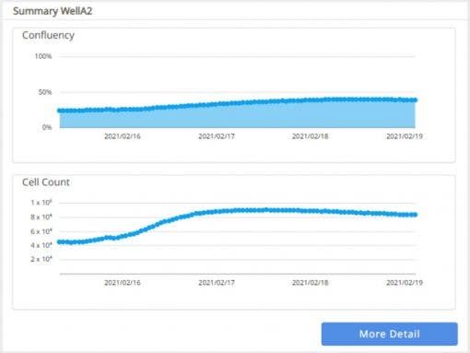Select 2021/02/18 date under Cell Count chart
Screen dimensions: 470x353
(x=311, y=283)
